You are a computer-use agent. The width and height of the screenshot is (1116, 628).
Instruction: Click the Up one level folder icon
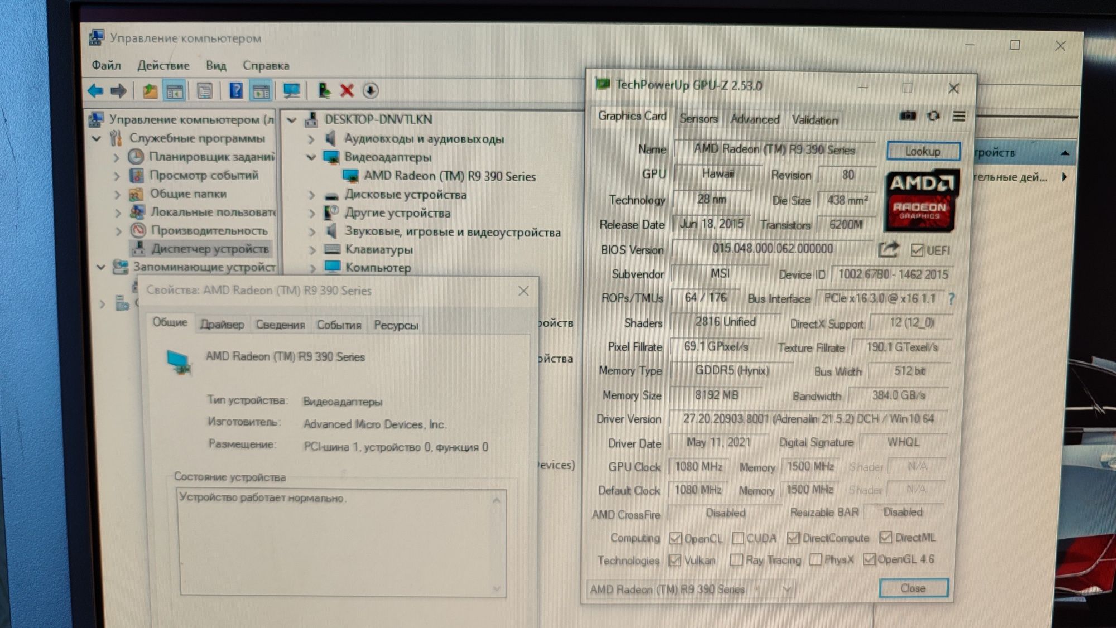(x=150, y=91)
